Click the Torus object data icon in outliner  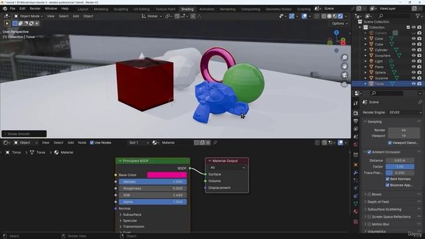[392, 84]
